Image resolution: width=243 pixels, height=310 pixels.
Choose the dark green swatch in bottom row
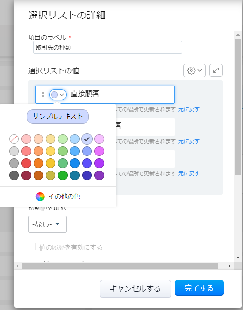pos(63,175)
